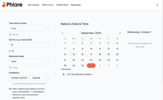Viewport: 163px width, 100px height.
Task: Go to next month in calendar
Action: coord(120,33)
